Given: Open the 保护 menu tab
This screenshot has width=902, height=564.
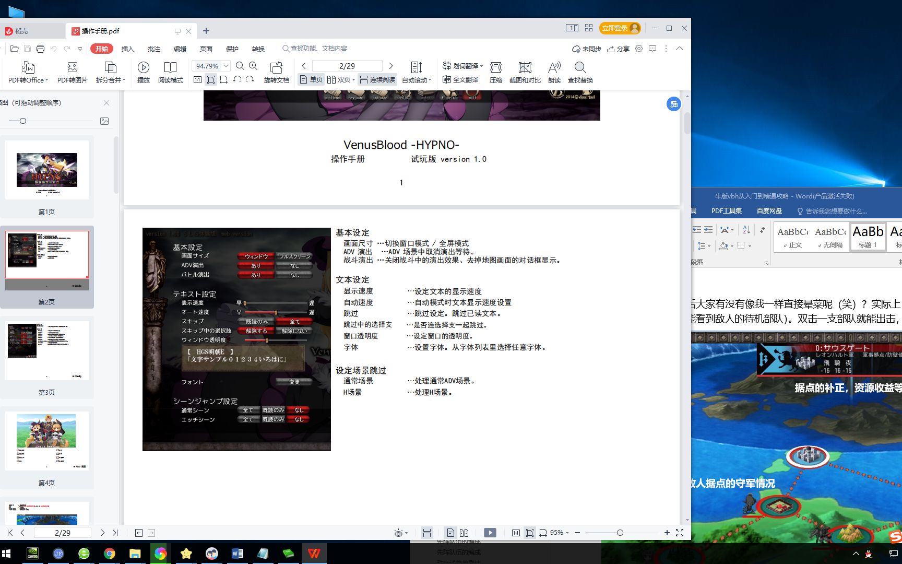Looking at the screenshot, I should pos(232,49).
